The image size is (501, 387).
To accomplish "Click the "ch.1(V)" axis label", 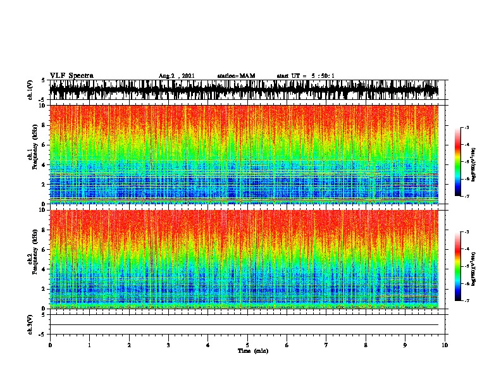I will 30,90.
